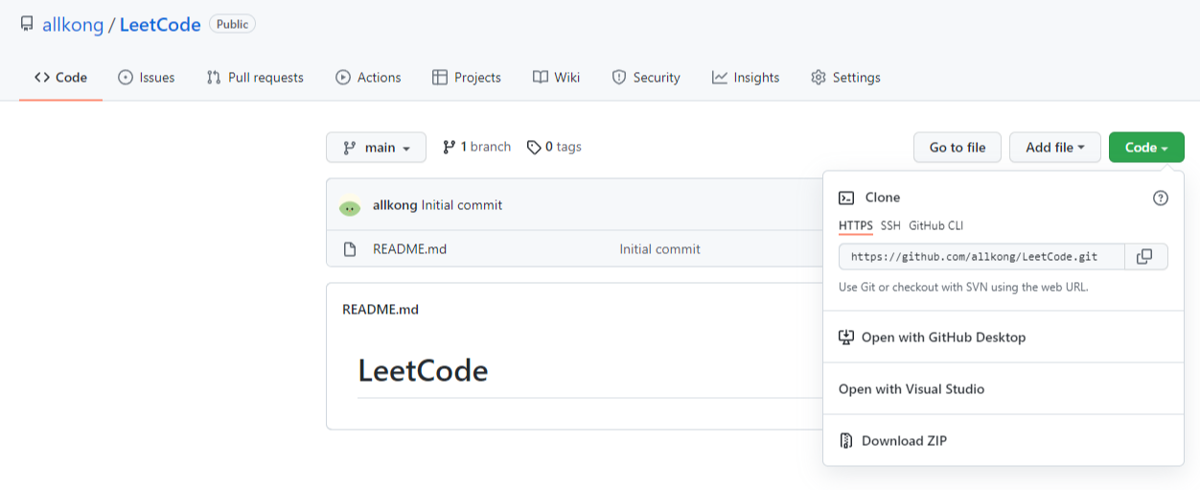This screenshot has height=490, width=1200.
Task: Open the Projects tab
Action: click(467, 78)
